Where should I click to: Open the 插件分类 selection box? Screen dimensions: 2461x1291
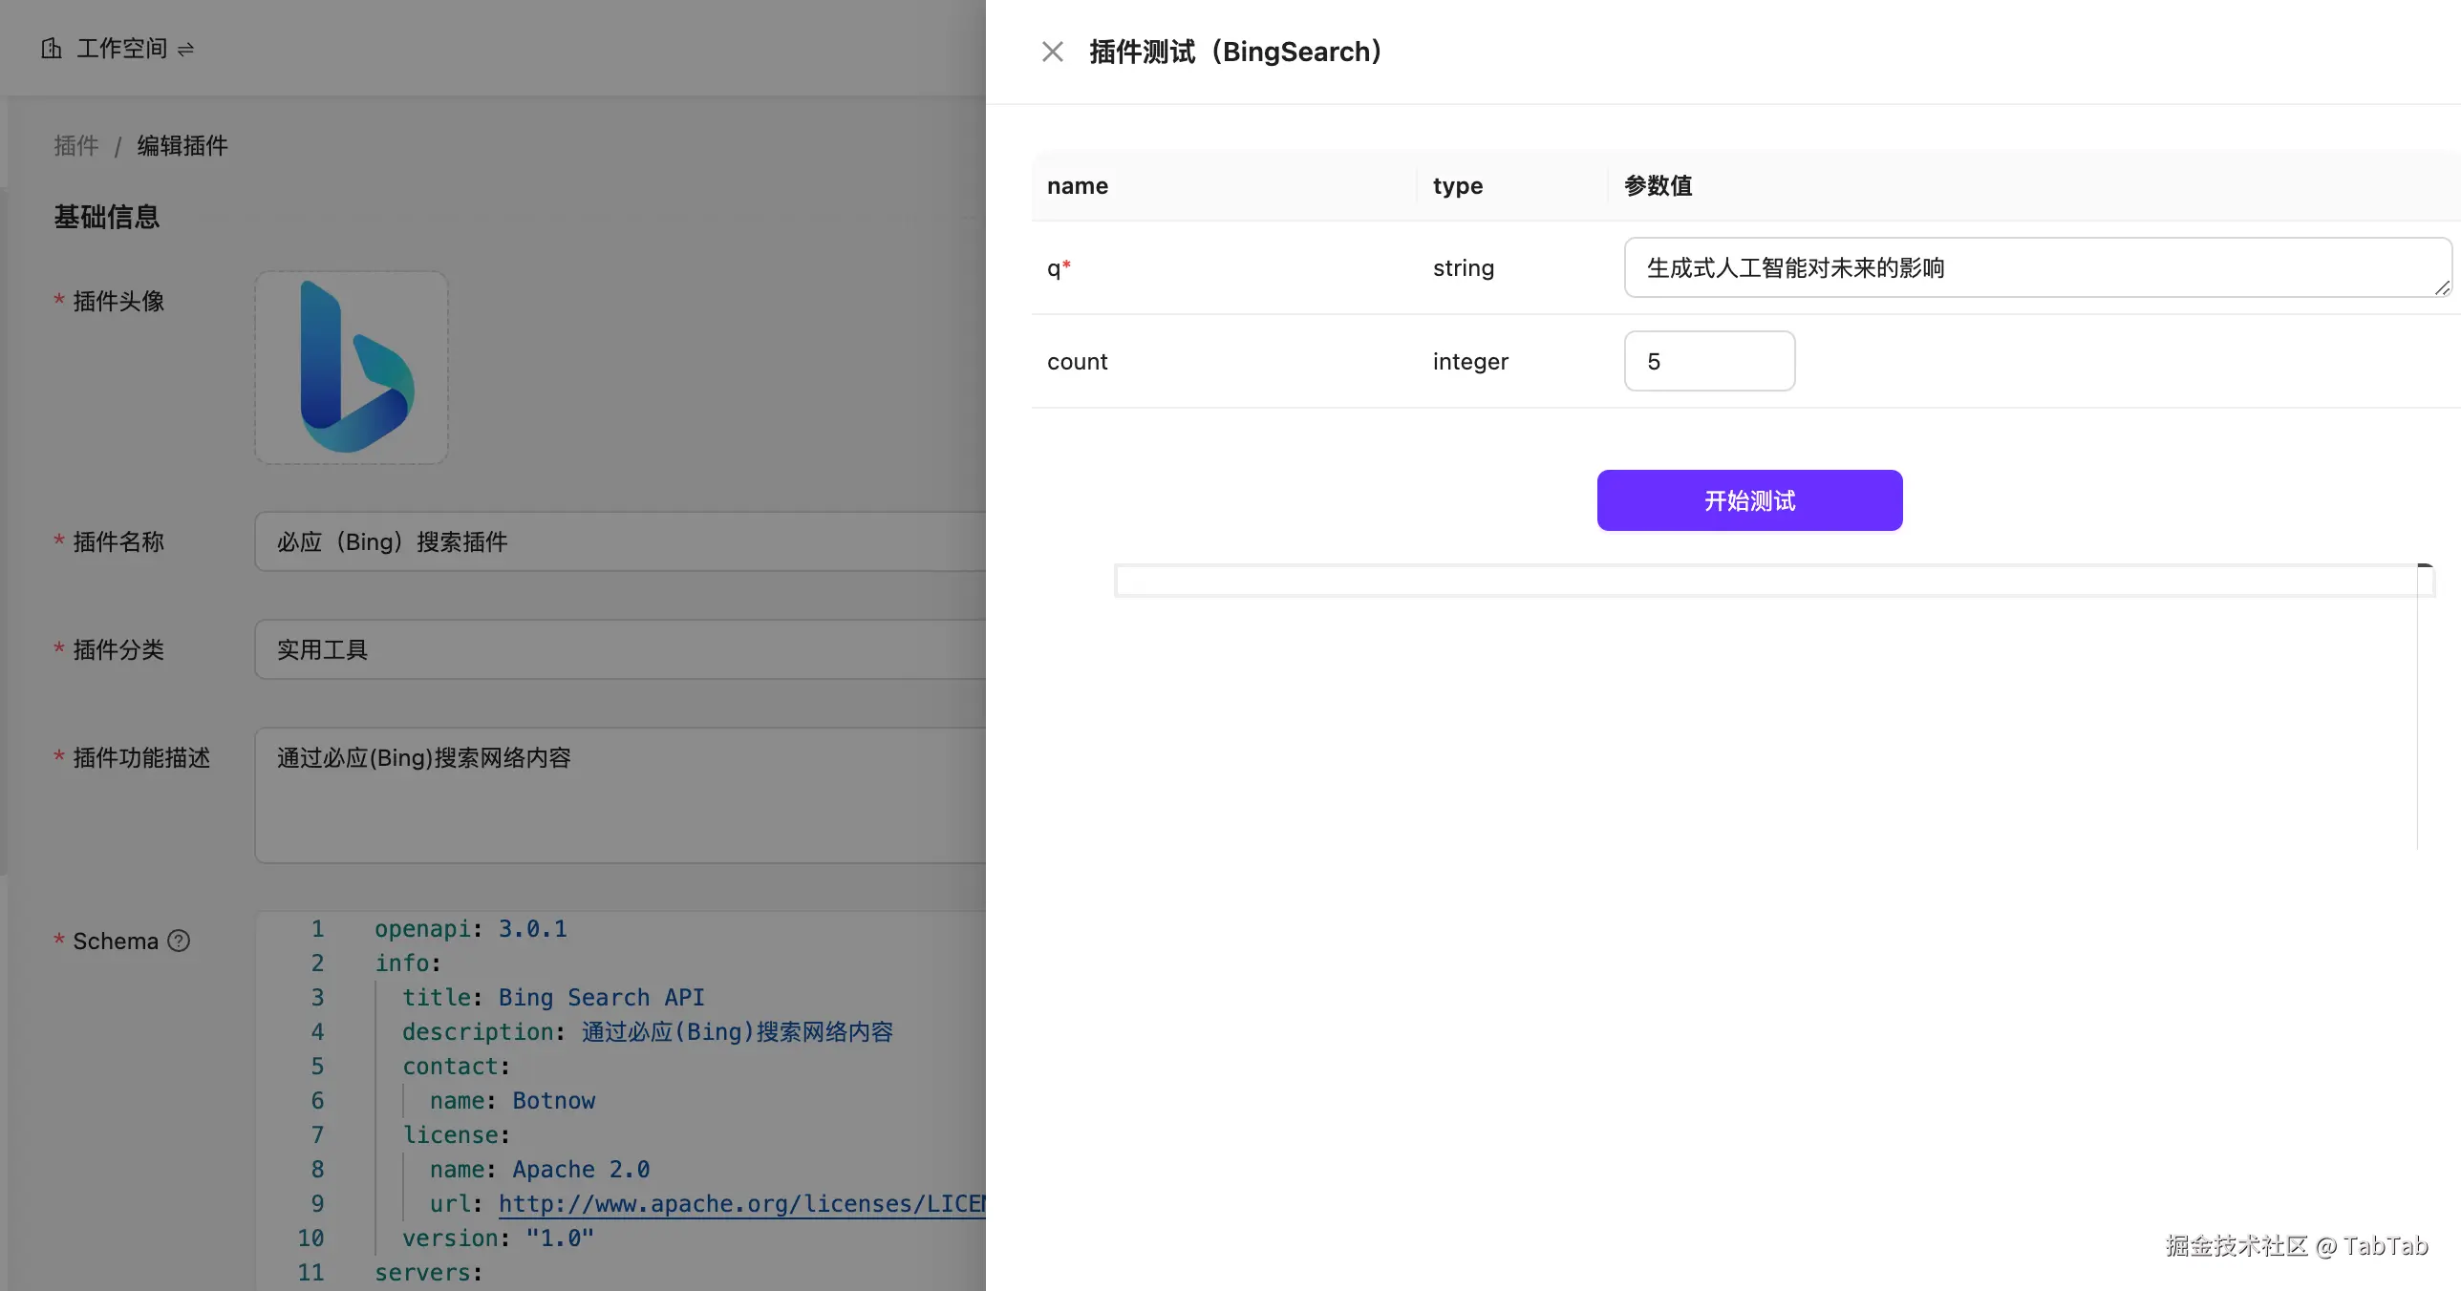click(x=621, y=649)
